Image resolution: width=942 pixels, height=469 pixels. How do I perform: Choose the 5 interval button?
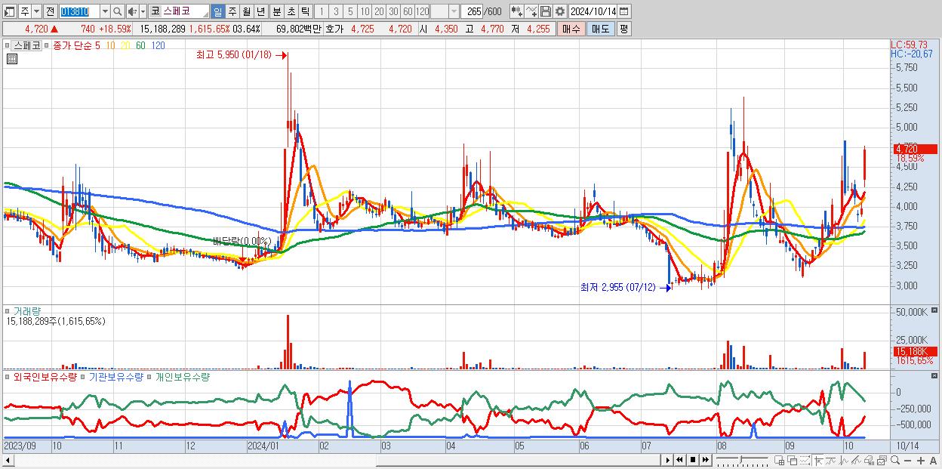[x=350, y=11]
